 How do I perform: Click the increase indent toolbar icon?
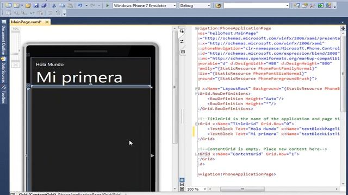point(58,13)
